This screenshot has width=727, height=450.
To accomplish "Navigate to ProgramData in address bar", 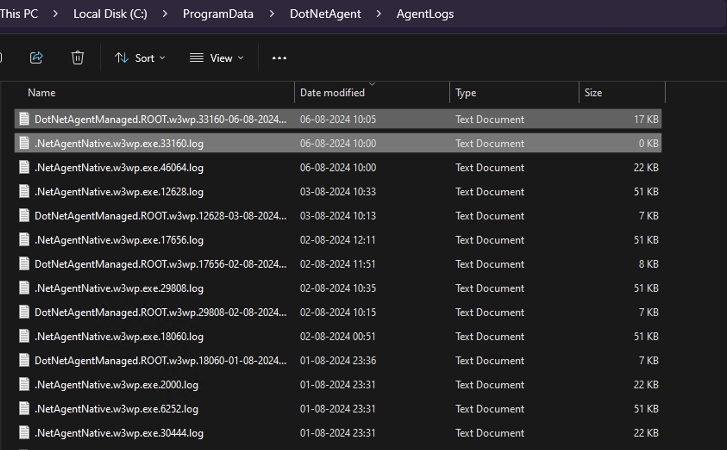I will click(218, 14).
